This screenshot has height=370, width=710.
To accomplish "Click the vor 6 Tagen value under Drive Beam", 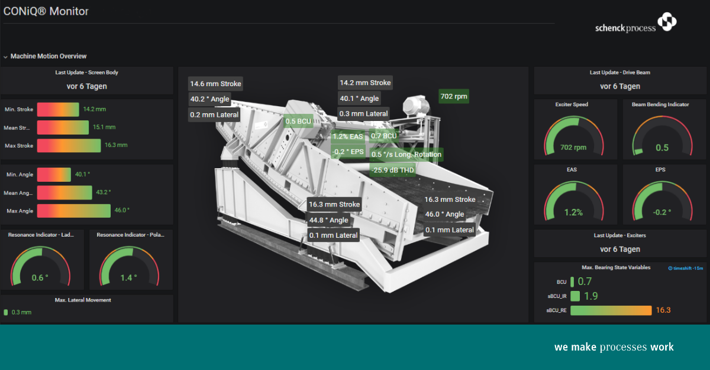I will (619, 86).
